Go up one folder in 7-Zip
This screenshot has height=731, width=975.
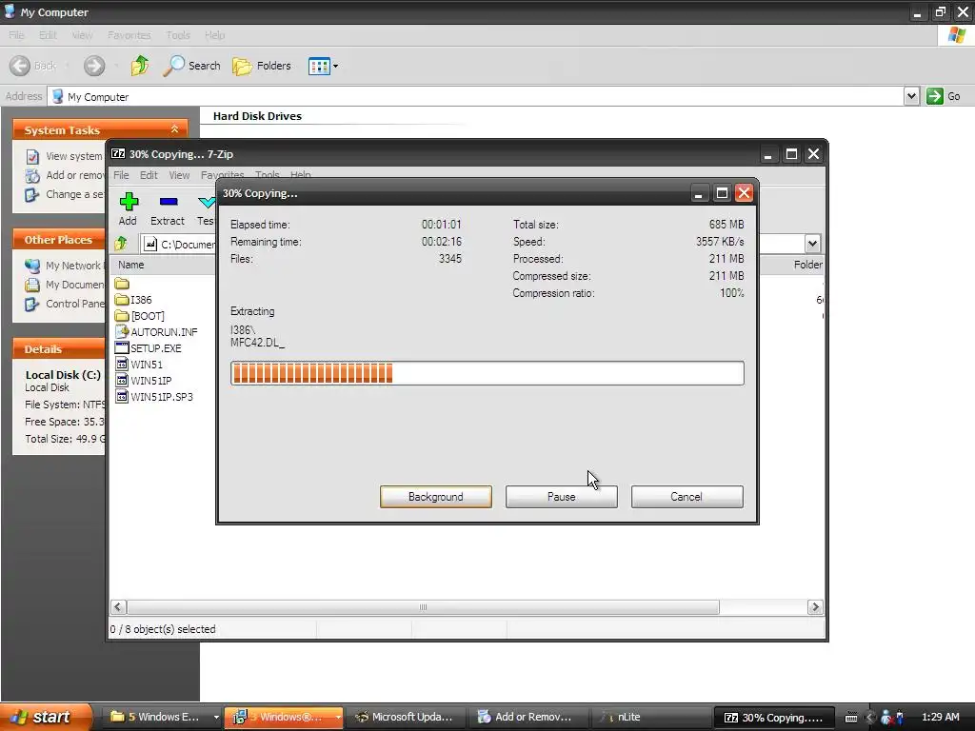click(121, 243)
